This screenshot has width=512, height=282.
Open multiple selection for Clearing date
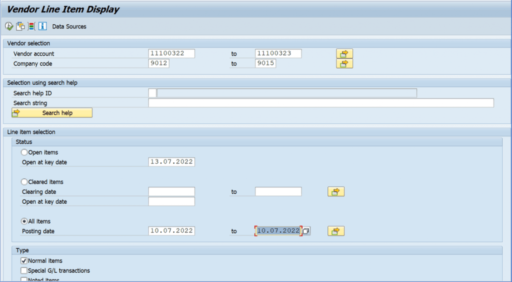336,191
